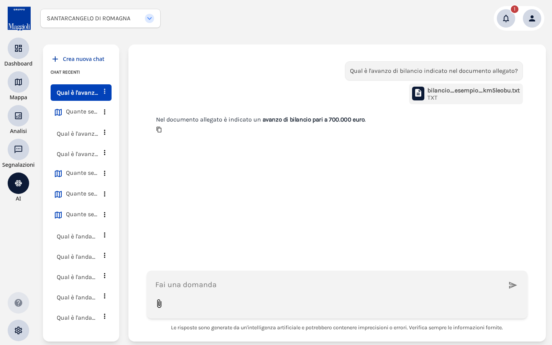Send the message with the arrow icon

[513, 285]
